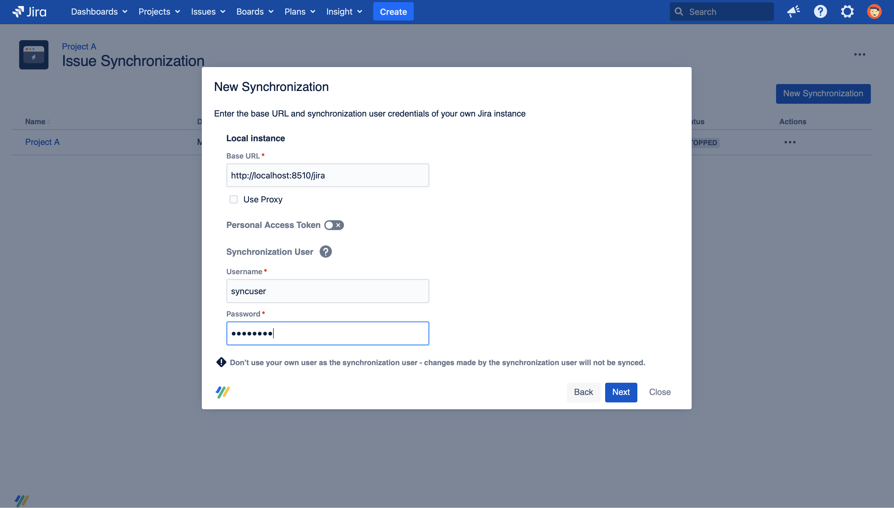The height and width of the screenshot is (508, 894).
Task: Sort the table by the Name column
Action: tap(36, 122)
